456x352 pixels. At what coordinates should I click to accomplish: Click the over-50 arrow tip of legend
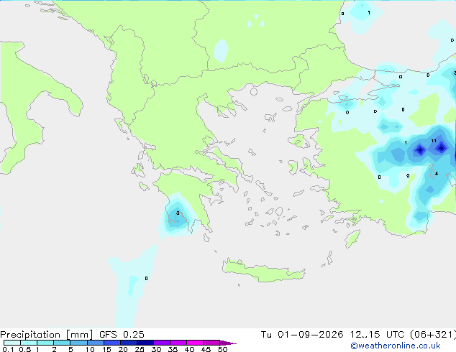(x=228, y=343)
